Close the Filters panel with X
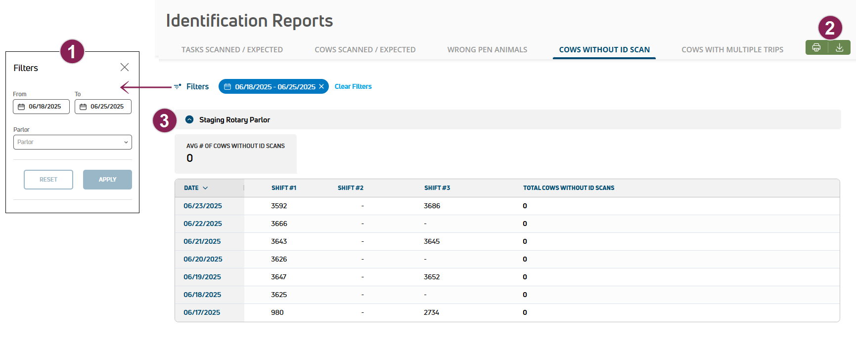This screenshot has width=856, height=340. click(125, 67)
